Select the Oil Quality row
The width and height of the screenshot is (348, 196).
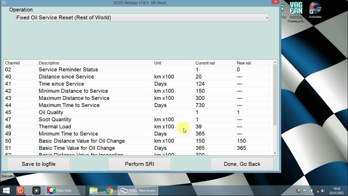coord(138,112)
